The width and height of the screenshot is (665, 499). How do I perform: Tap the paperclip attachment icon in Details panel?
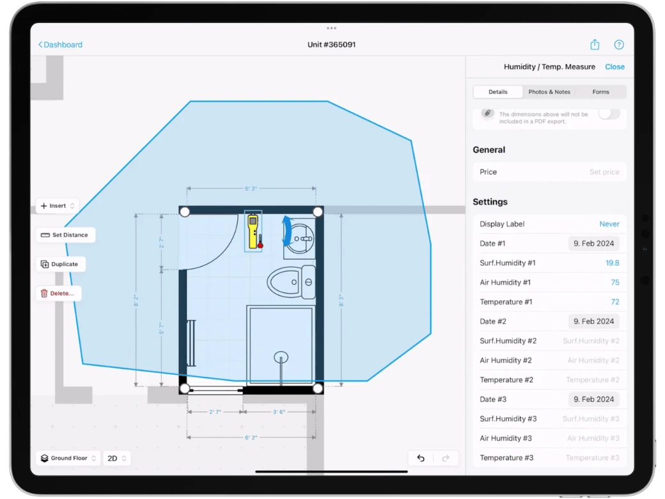tap(487, 113)
